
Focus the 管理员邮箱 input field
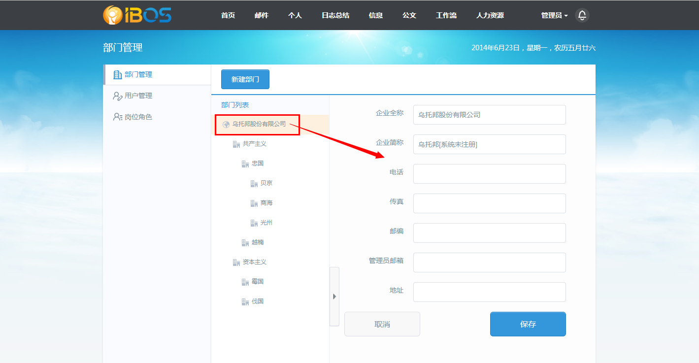pos(490,263)
